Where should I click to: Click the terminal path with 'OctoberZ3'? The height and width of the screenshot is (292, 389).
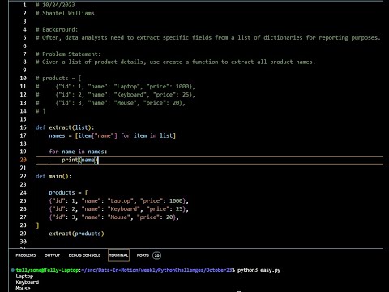click(x=156, y=270)
